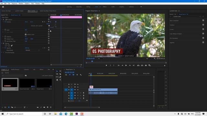Add marker in the timeline panel
The width and height of the screenshot is (207, 116).
[77, 75]
